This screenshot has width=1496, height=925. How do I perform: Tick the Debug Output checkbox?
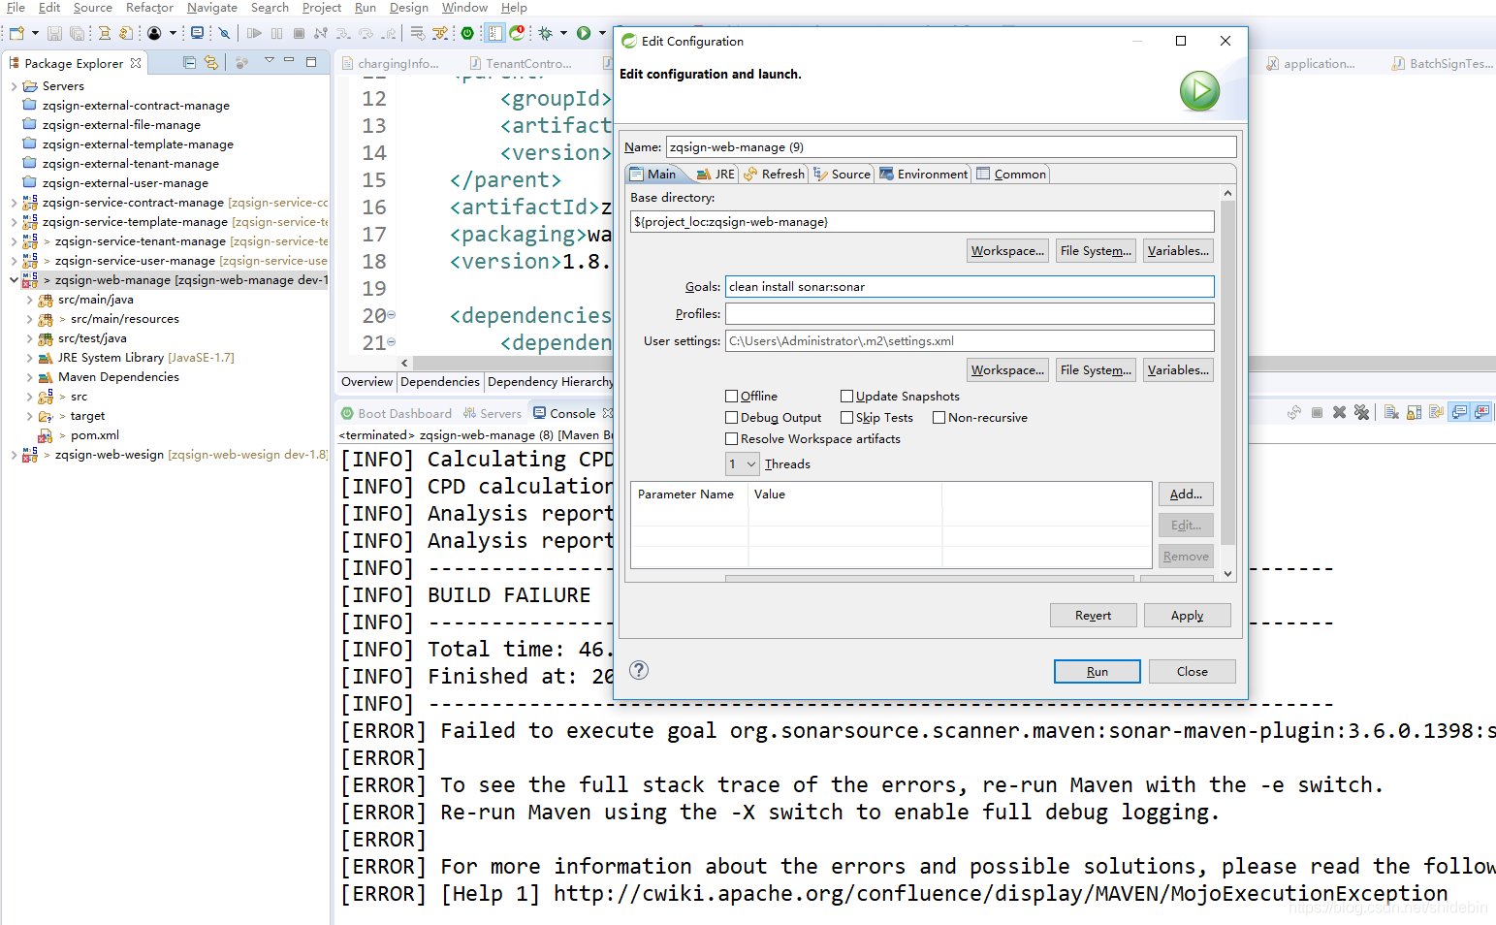tap(732, 417)
